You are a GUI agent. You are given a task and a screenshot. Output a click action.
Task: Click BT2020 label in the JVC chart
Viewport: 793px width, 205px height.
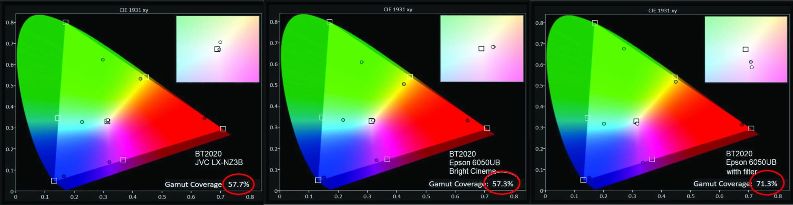pyautogui.click(x=208, y=154)
